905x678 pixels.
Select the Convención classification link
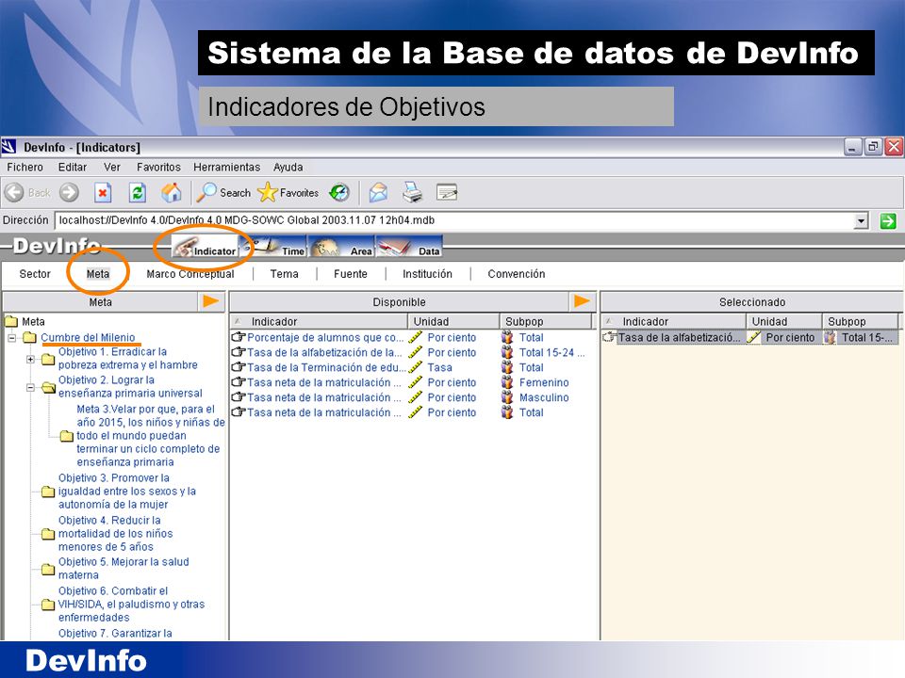tap(516, 274)
